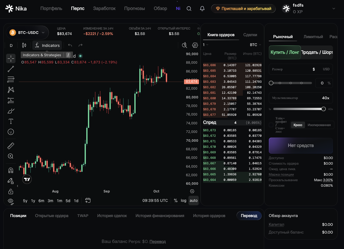Open the search icon in header
This screenshot has width=344, height=249.
click(189, 9)
